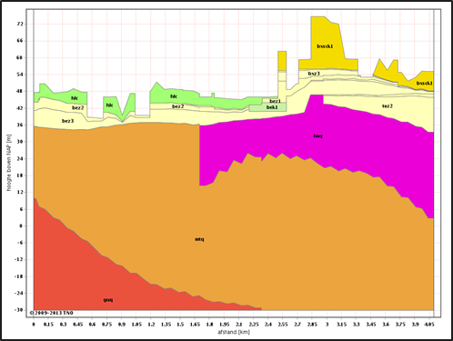Click the '0.75' tick on the distance axis
453x341 pixels.
tap(107, 325)
